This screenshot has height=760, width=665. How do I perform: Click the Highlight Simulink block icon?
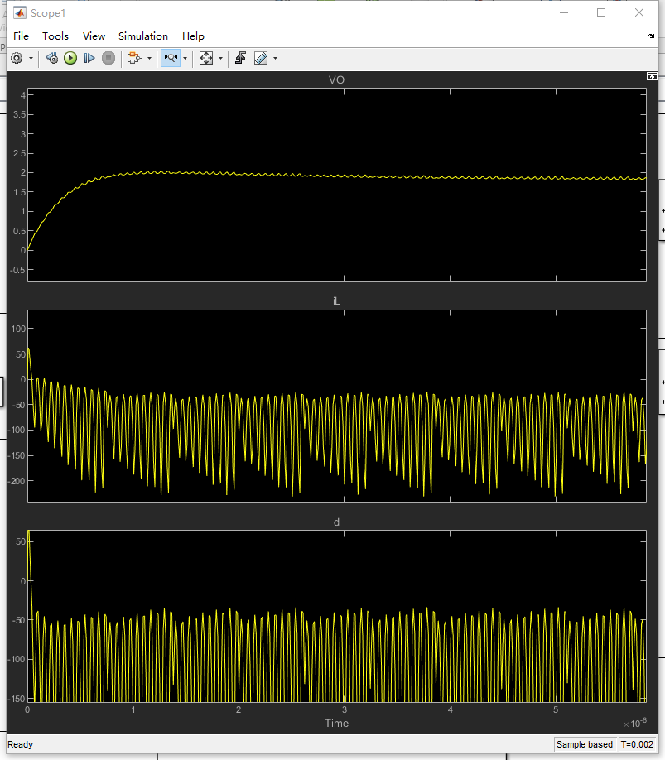[134, 58]
